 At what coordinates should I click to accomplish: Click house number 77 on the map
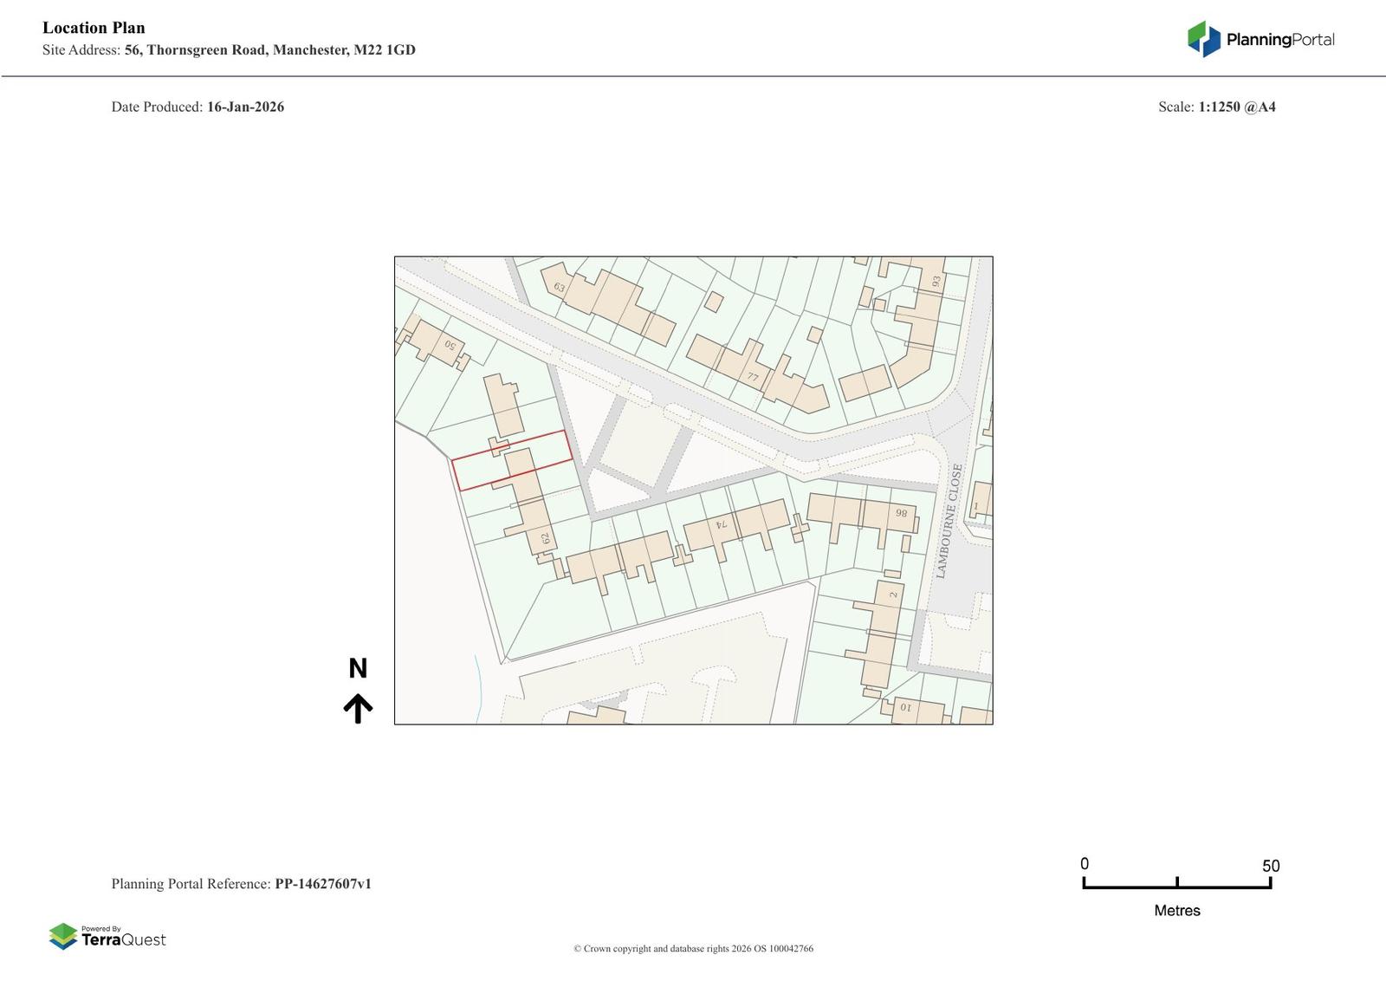[753, 377]
